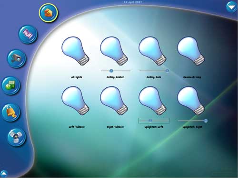Open the padlock and key security icon
238x178 pixels.
coord(11,112)
